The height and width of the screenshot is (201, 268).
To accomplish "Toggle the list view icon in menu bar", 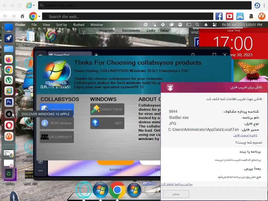I will [188, 25].
